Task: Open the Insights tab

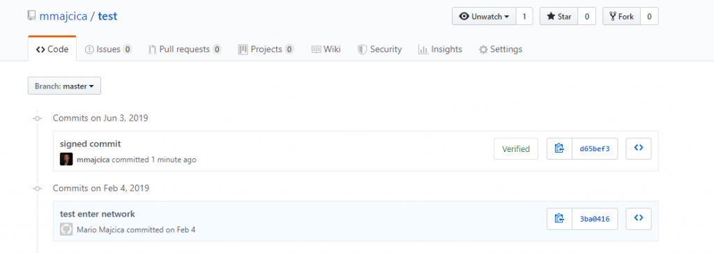Action: pyautogui.click(x=440, y=49)
